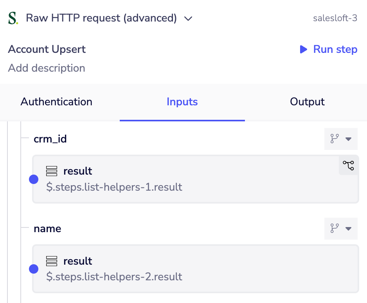Click the list icon in name result
367x303 pixels.
coord(52,261)
